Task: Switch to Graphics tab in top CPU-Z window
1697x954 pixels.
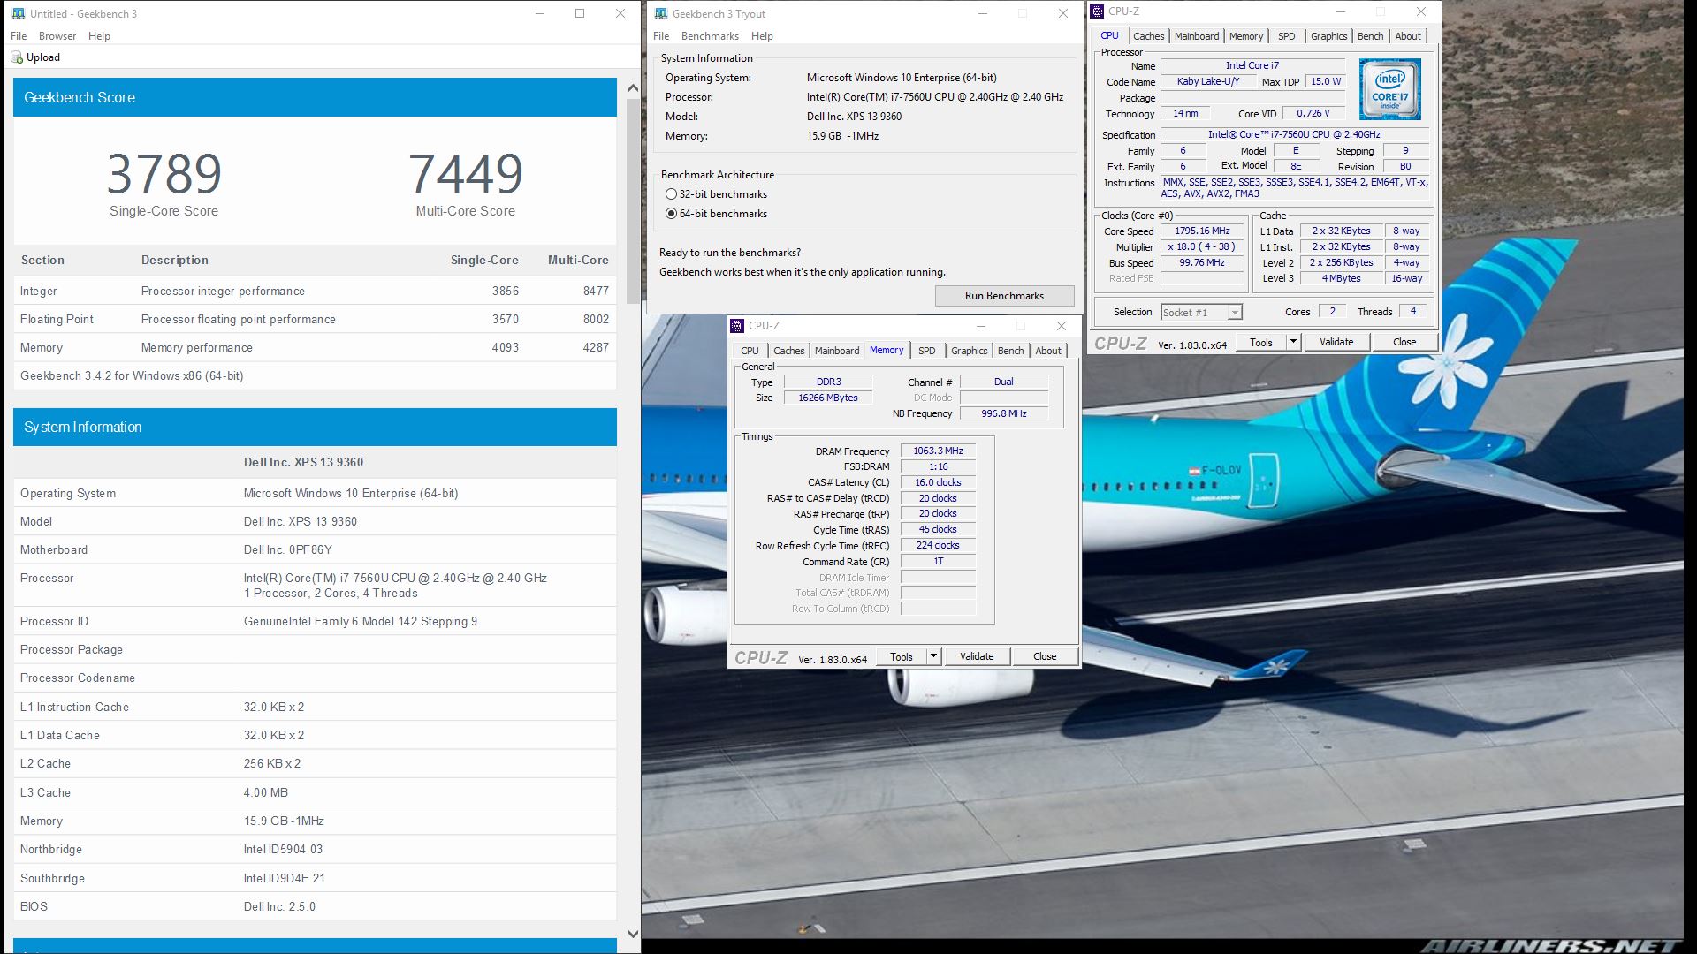Action: (x=1328, y=36)
